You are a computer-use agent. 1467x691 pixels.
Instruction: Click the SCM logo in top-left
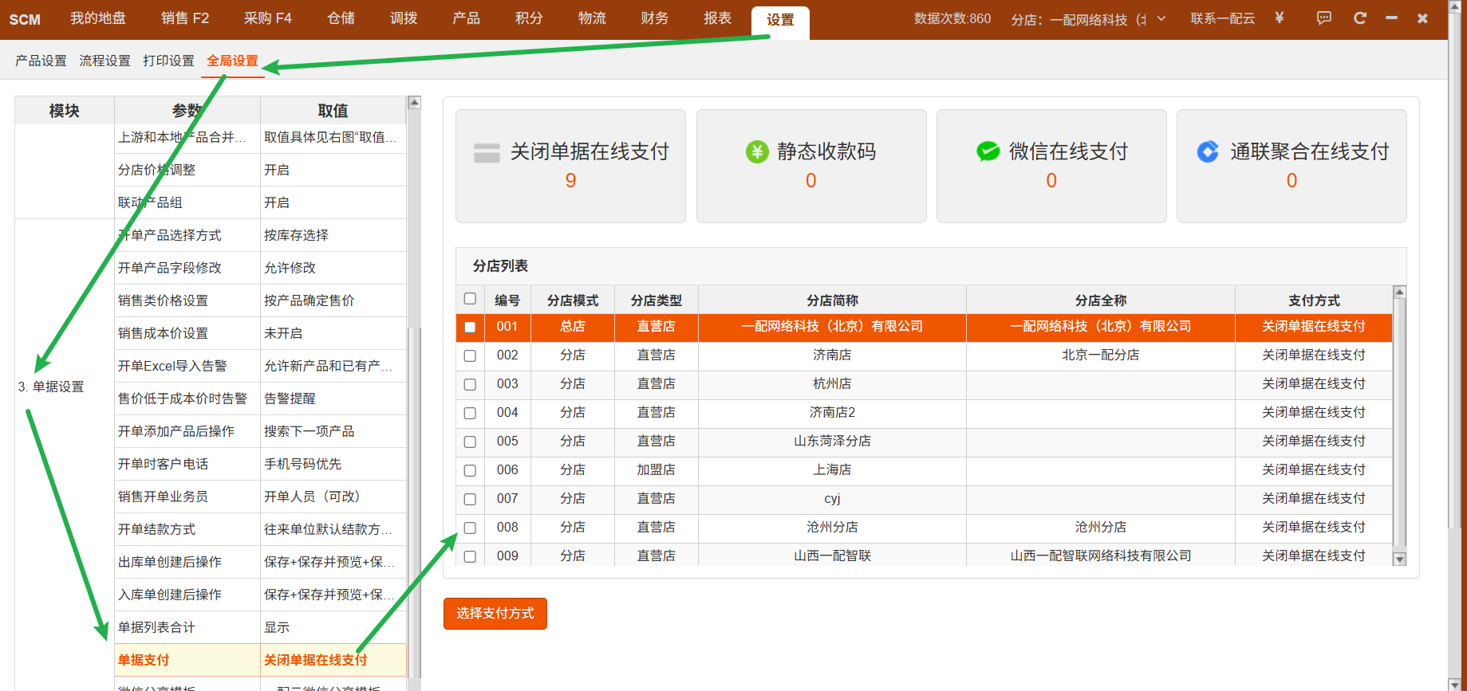[x=25, y=19]
